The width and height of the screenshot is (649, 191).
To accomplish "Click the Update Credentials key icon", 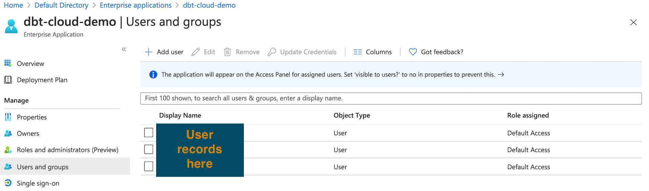I will click(272, 52).
